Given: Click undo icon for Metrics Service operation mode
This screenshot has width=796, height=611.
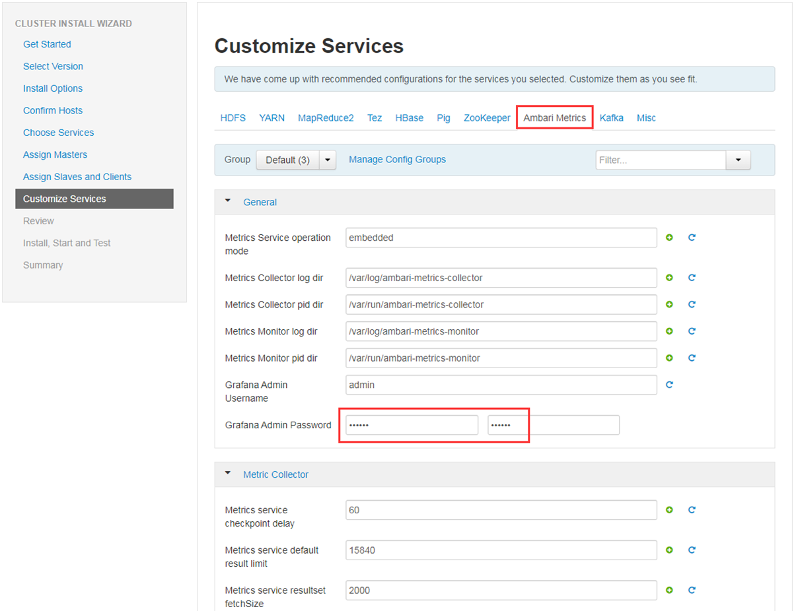Looking at the screenshot, I should (x=692, y=238).
